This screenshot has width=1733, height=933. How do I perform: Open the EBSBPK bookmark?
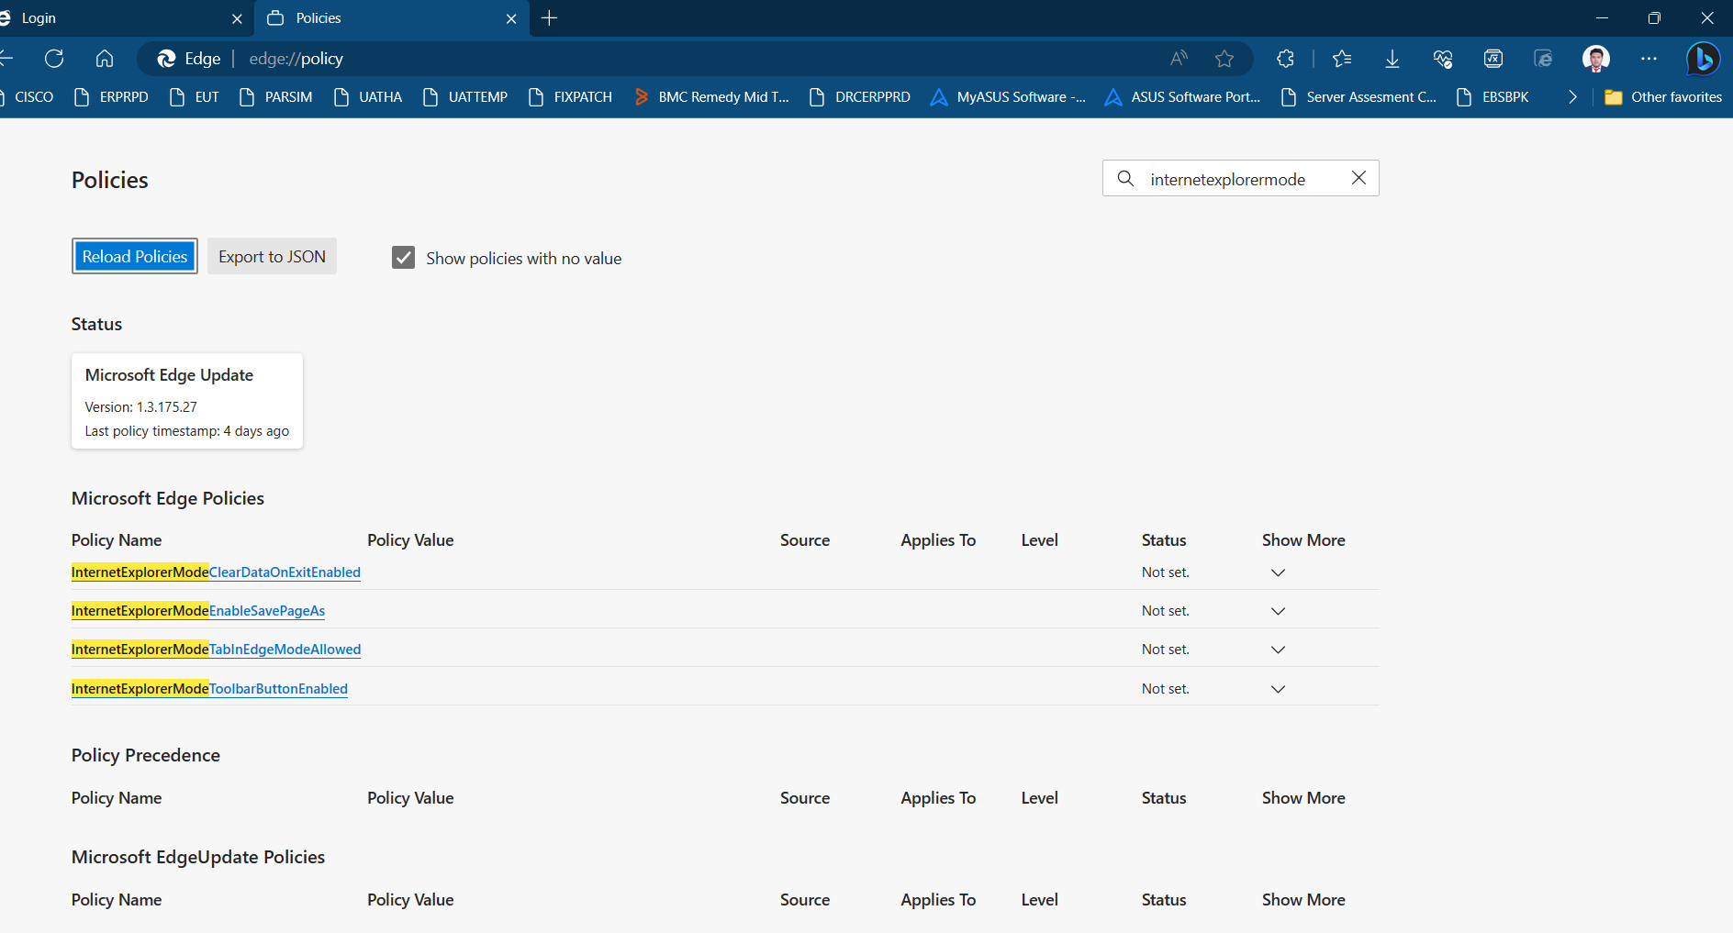coord(1493,97)
